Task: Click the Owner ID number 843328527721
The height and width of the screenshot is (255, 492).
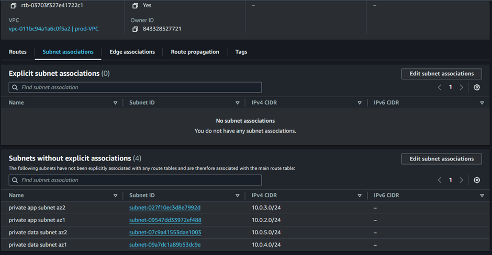Action: pos(162,29)
